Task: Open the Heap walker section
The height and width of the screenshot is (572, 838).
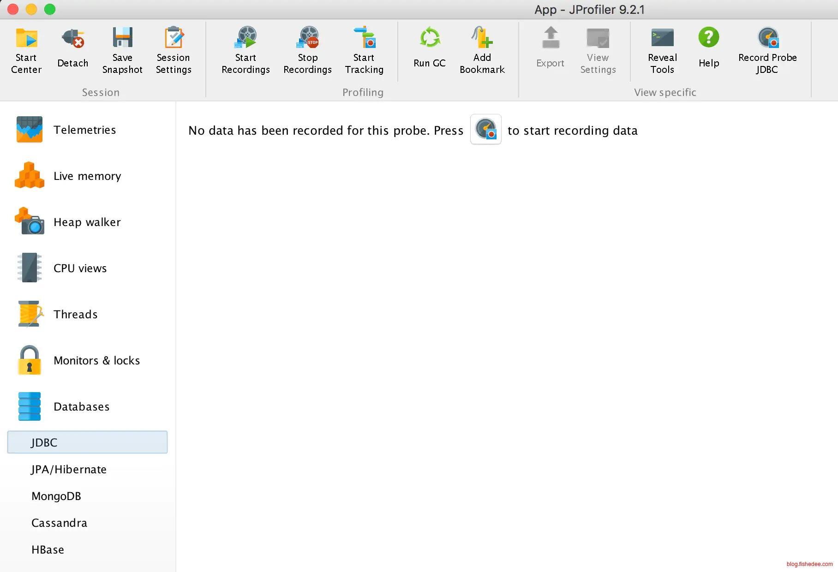Action: pyautogui.click(x=87, y=222)
